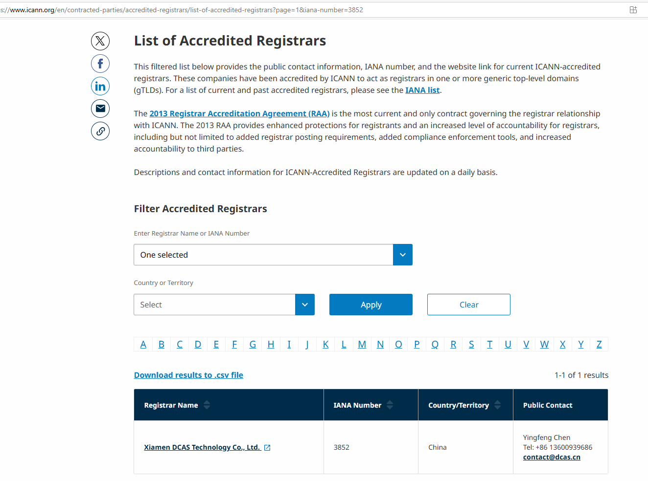
Task: Filter registrars by letter A
Action: point(143,344)
